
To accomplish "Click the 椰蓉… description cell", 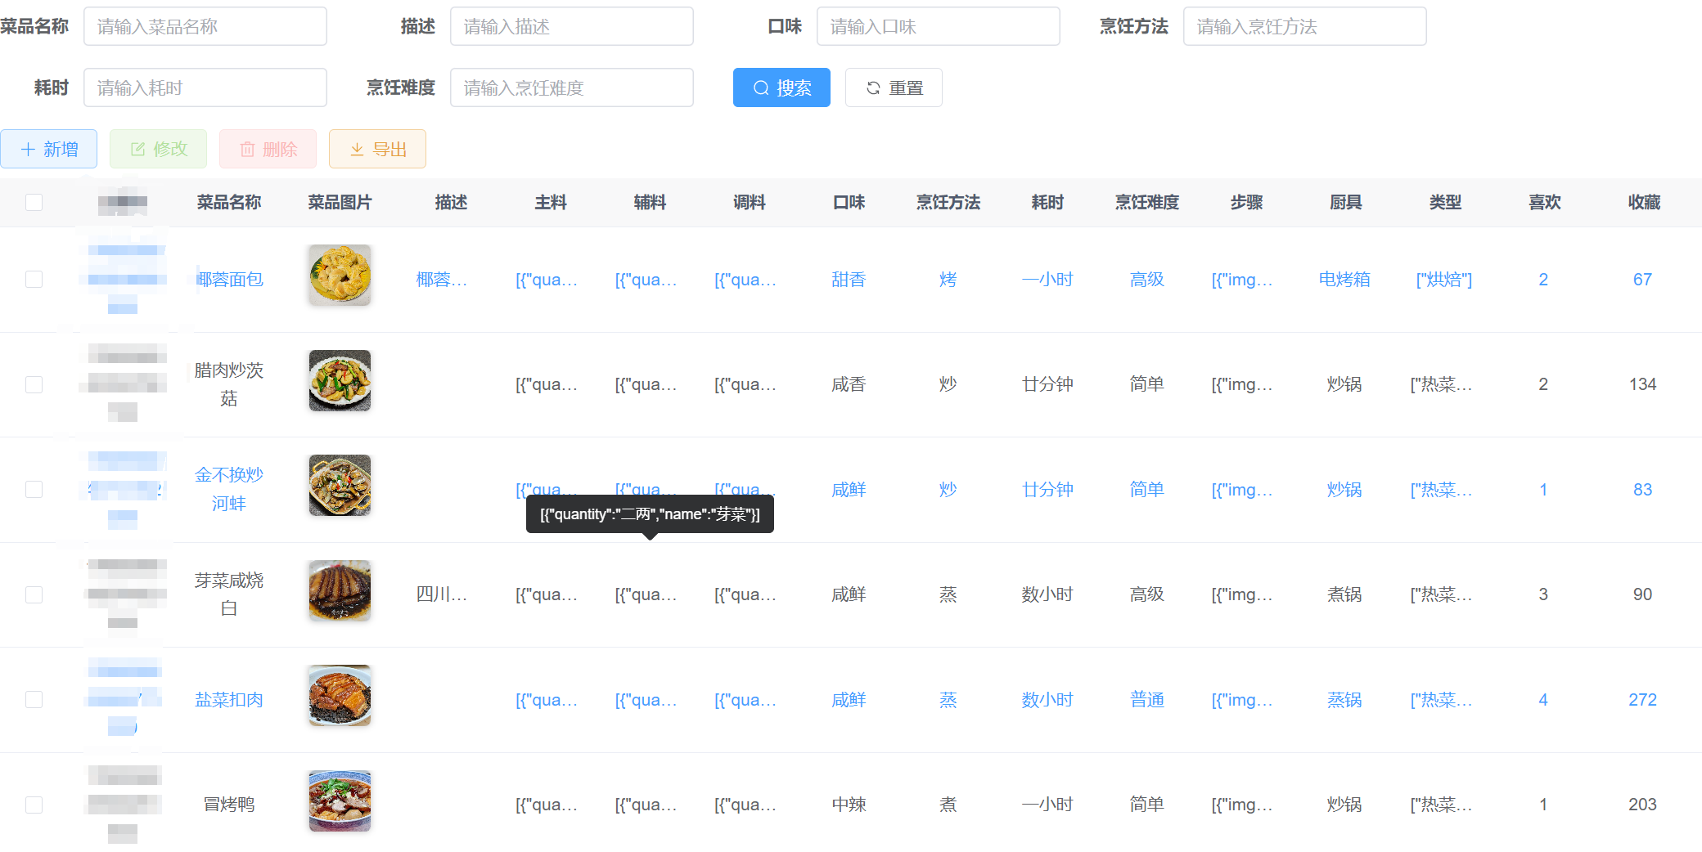I will pos(442,280).
